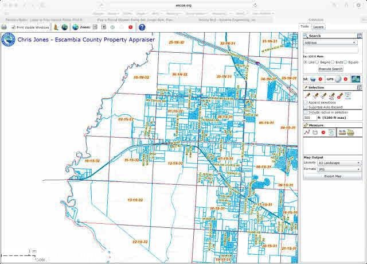Open the Formats JPG dropdown
367x264 pixels.
(339, 169)
